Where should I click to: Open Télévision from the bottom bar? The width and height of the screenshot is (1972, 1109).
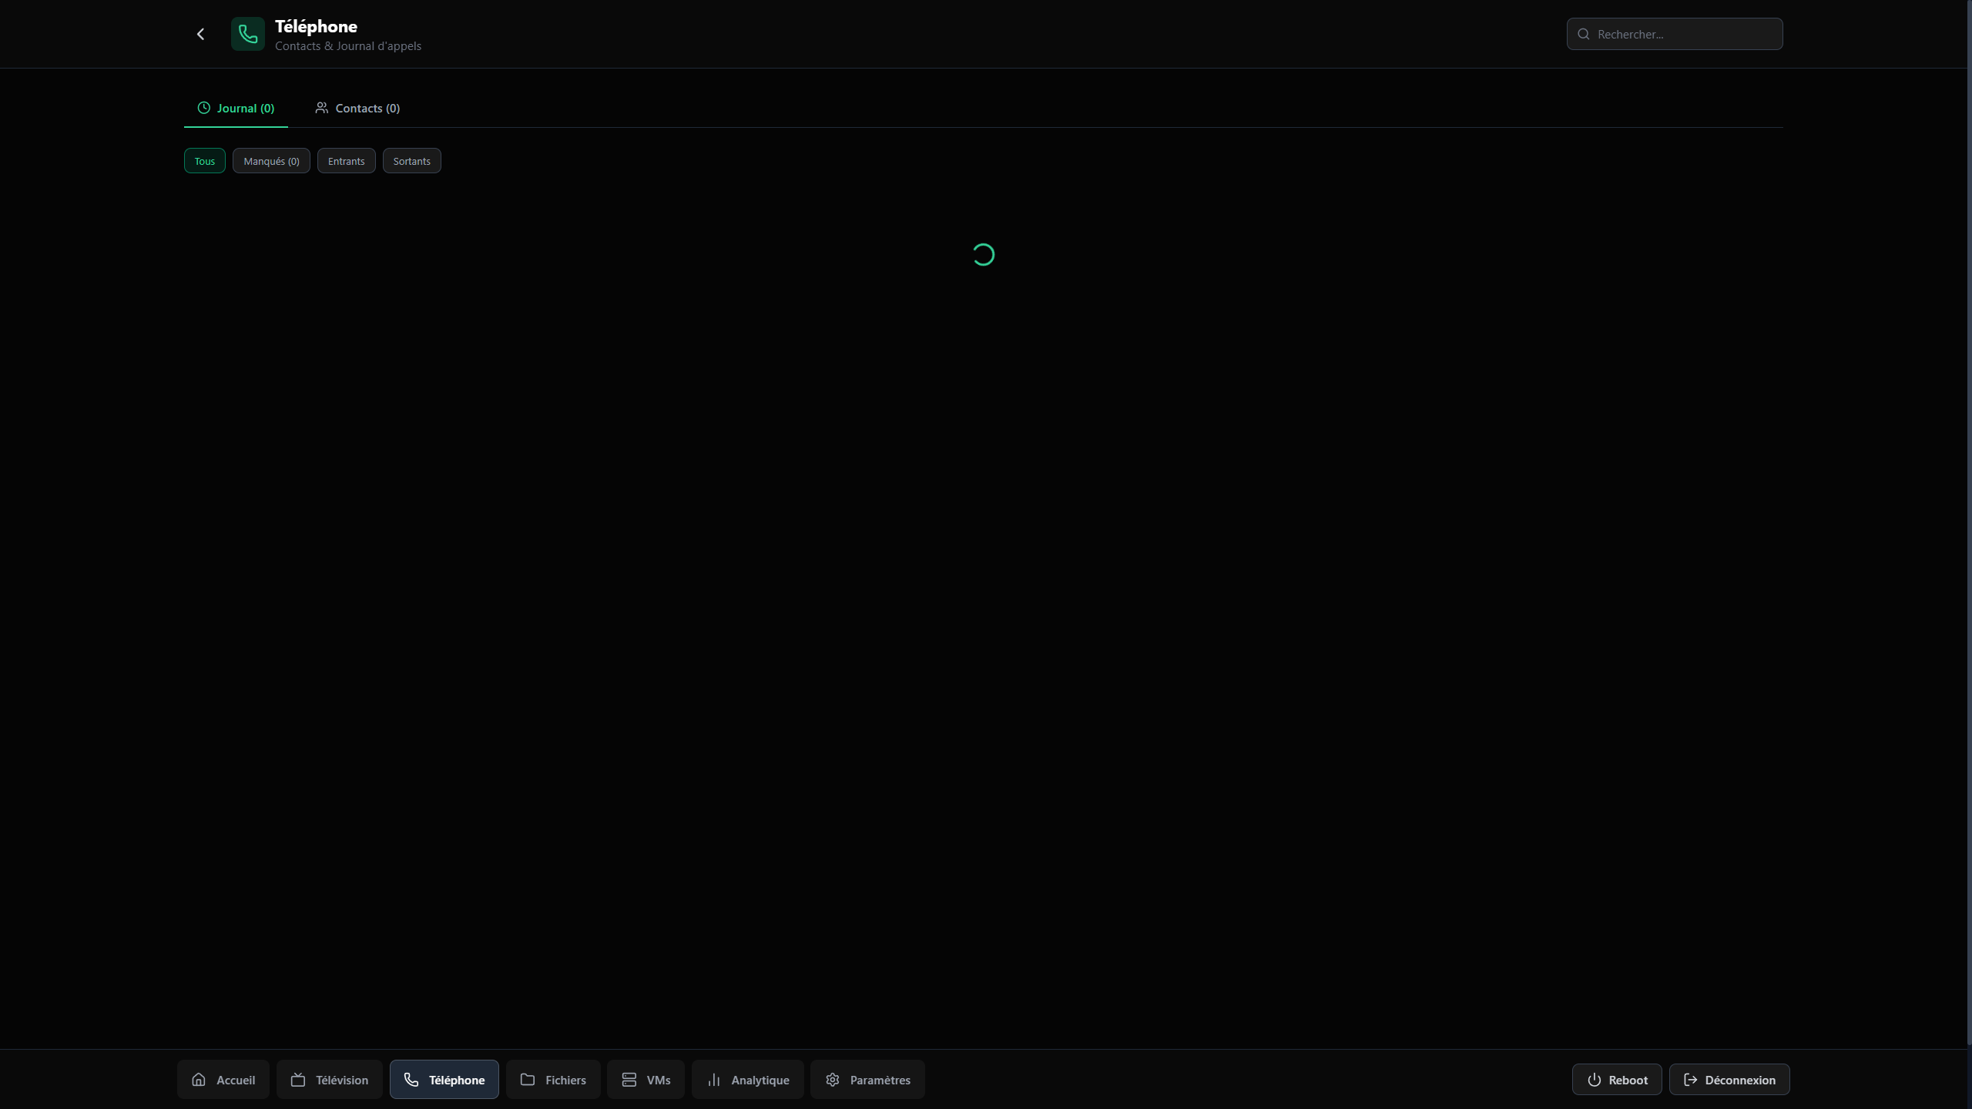point(330,1080)
